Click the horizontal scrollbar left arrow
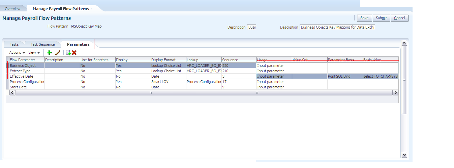This screenshot has width=454, height=168. (x=12, y=92)
